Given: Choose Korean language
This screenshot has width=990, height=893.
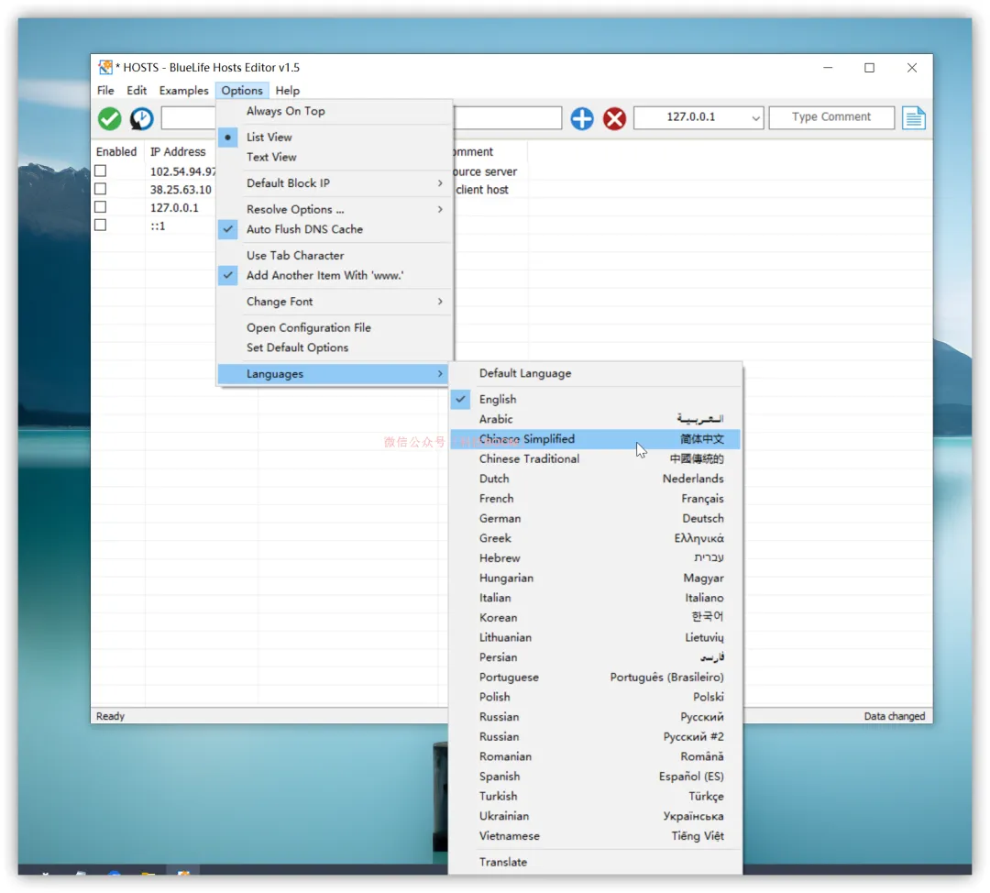Looking at the screenshot, I should tap(596, 618).
